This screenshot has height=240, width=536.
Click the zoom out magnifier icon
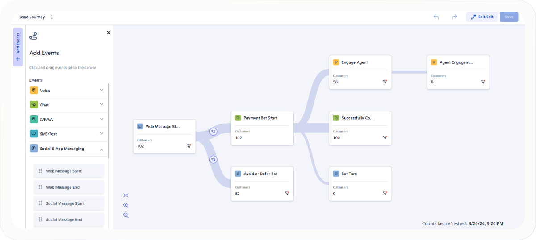pos(126,215)
